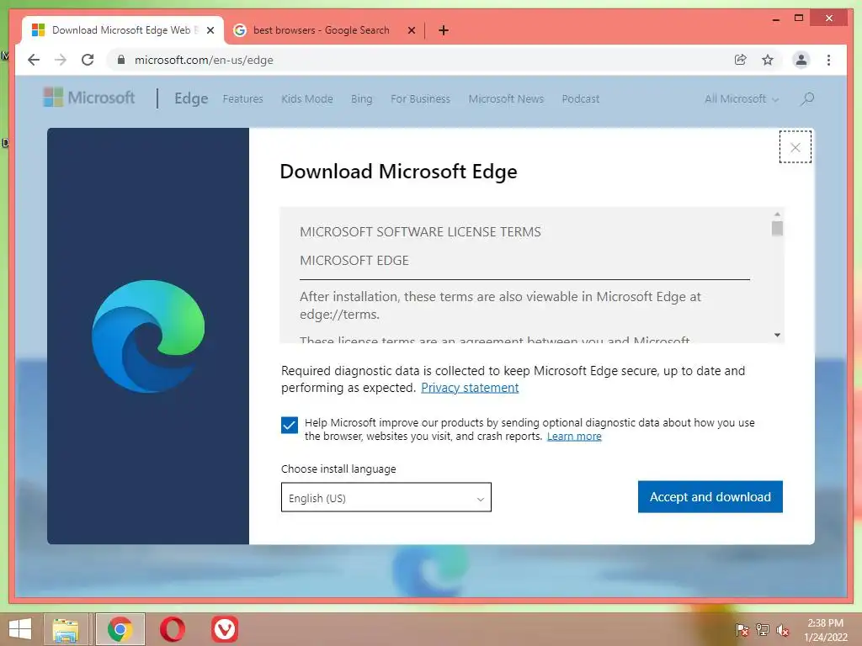Open a new tab with plus icon
This screenshot has width=862, height=646.
point(444,30)
